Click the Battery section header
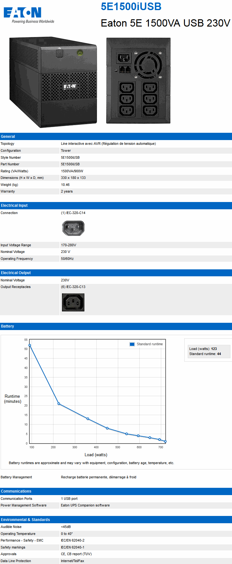Screen dimensions: 232x564 pyautogui.click(x=8, y=326)
